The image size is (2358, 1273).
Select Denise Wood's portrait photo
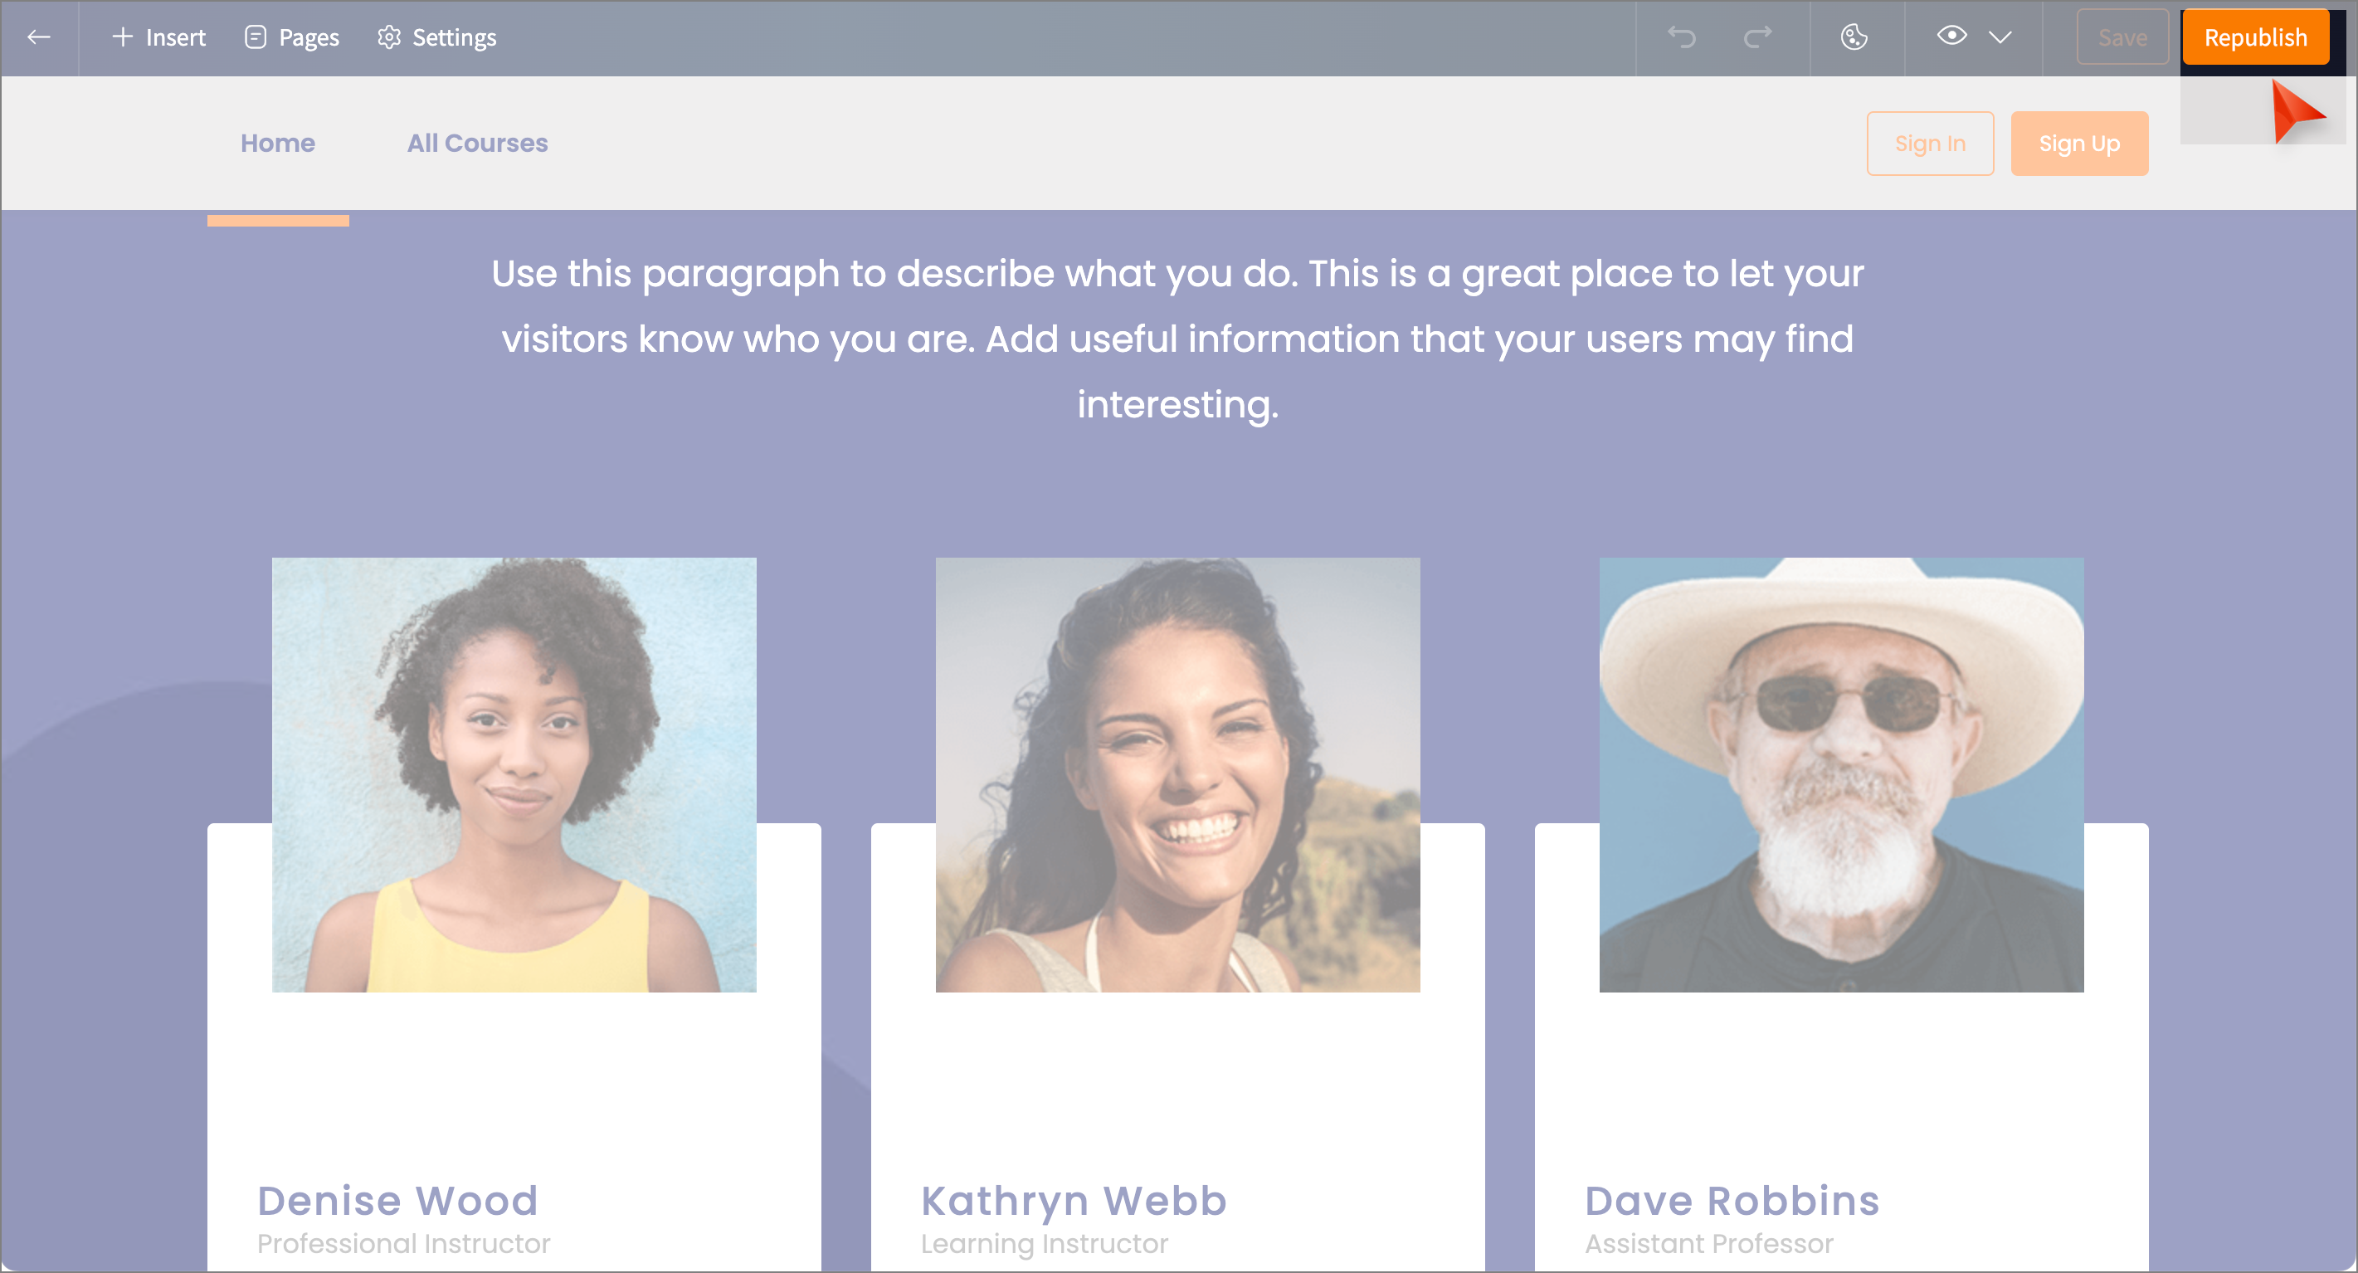514,774
